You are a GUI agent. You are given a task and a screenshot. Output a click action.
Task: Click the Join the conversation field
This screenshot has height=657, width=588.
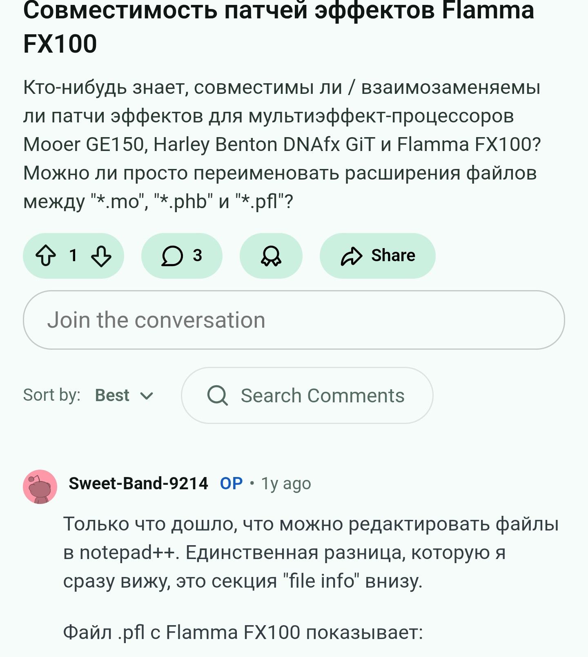[294, 320]
